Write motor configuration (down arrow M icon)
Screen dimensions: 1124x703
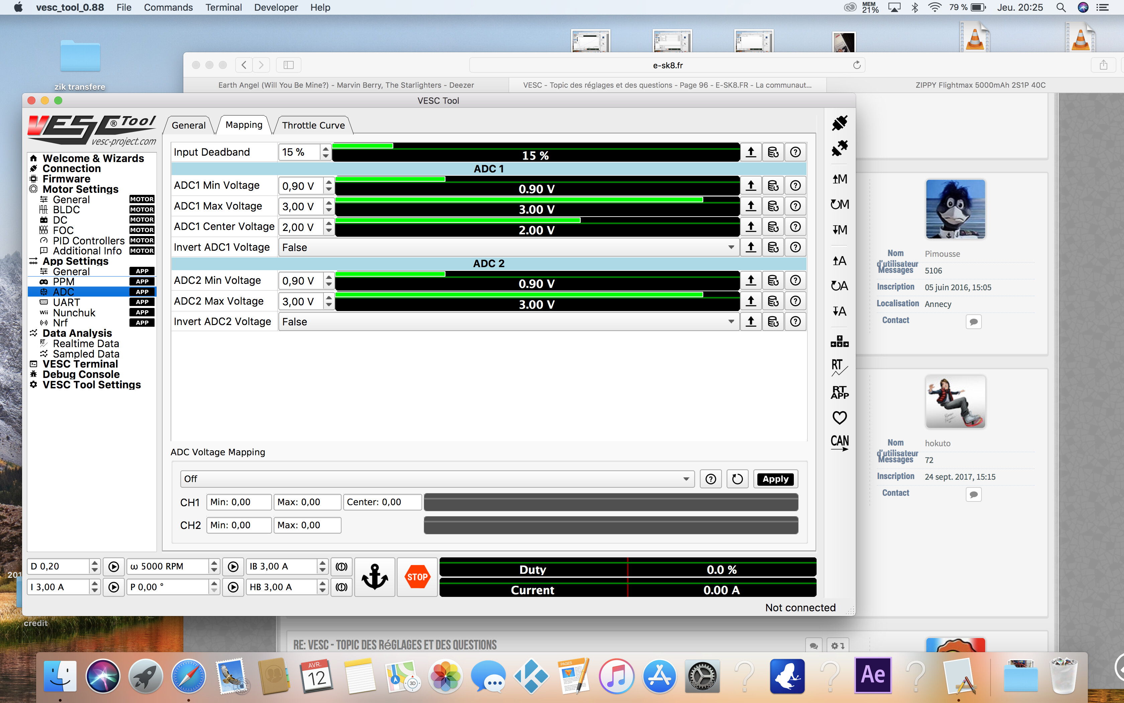tap(839, 230)
